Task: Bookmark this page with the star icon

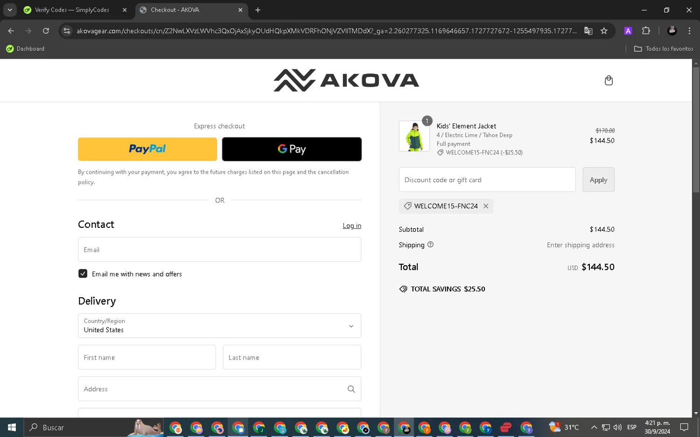Action: tap(604, 31)
